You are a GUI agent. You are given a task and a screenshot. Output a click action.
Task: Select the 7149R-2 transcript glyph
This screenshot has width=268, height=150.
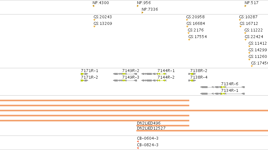tap(125, 74)
